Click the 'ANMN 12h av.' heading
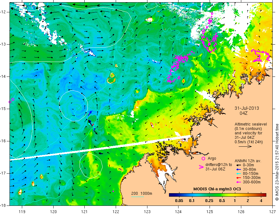The image size is (279, 215). 248,161
